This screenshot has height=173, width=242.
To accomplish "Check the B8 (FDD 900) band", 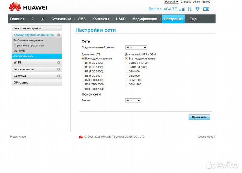I will (x=83, y=76).
